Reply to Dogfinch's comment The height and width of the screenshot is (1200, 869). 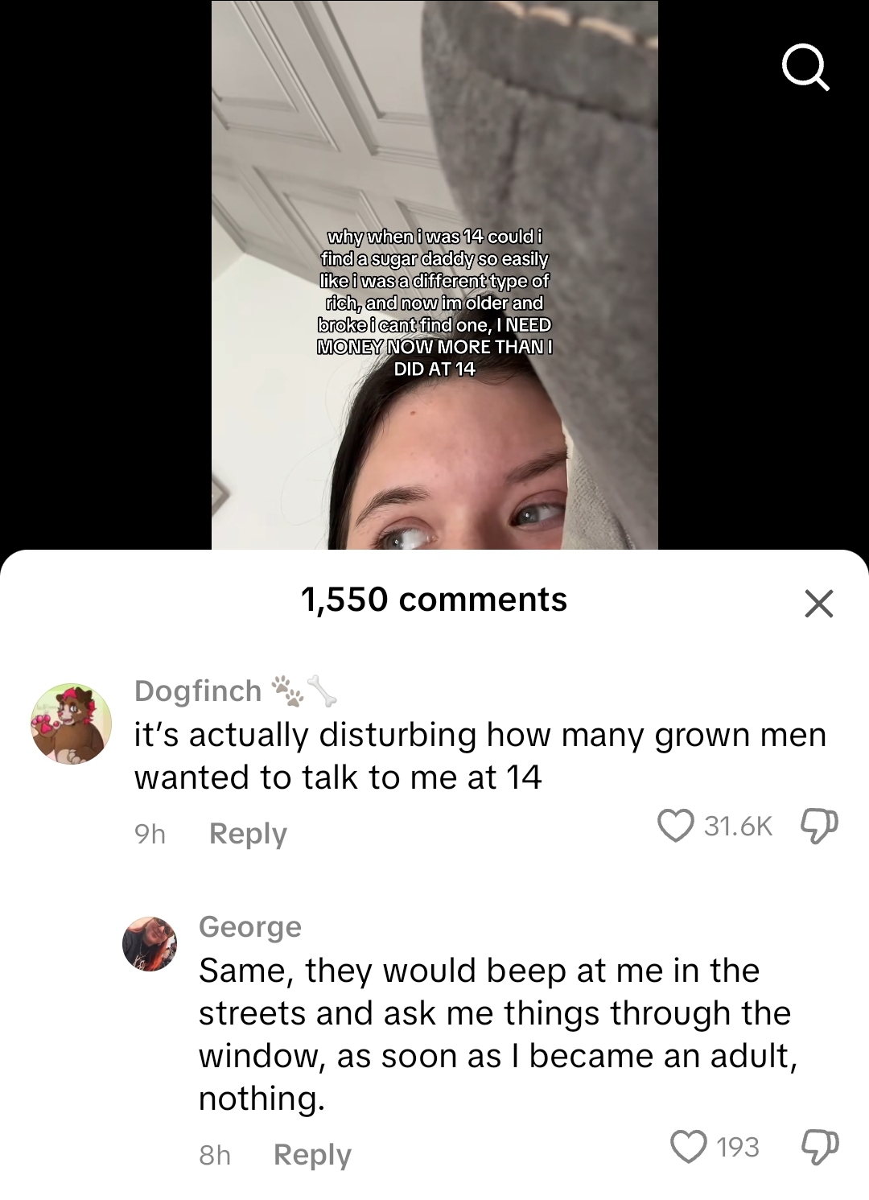point(248,834)
